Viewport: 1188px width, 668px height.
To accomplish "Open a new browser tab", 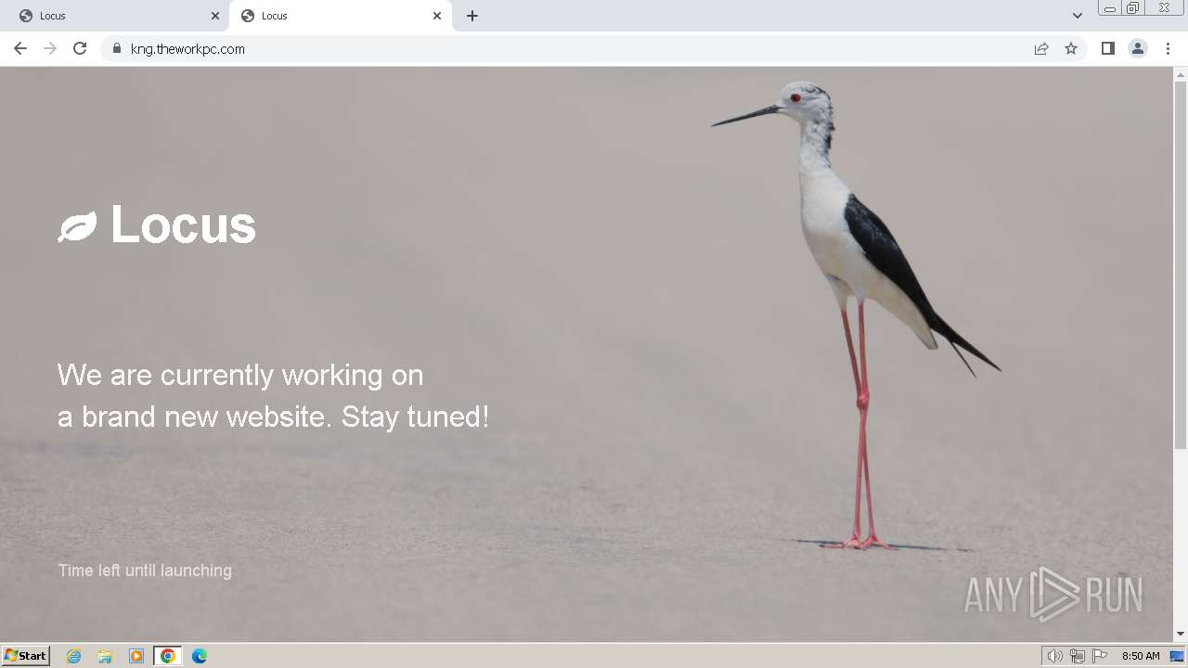I will tap(472, 16).
